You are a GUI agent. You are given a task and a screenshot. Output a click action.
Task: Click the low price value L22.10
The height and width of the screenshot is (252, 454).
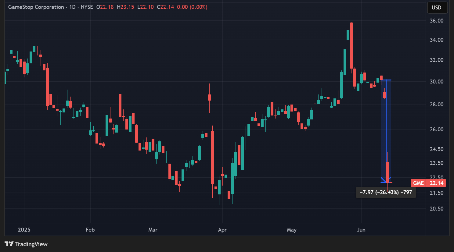[145, 7]
